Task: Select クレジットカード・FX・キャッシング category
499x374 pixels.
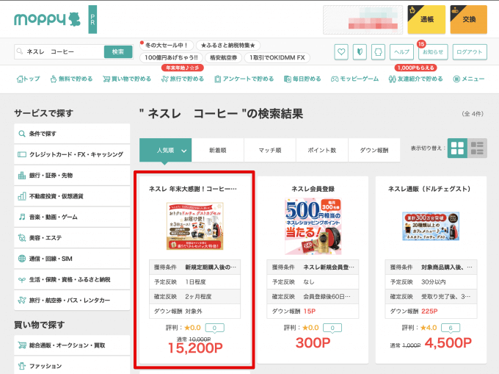Action: pos(72,154)
